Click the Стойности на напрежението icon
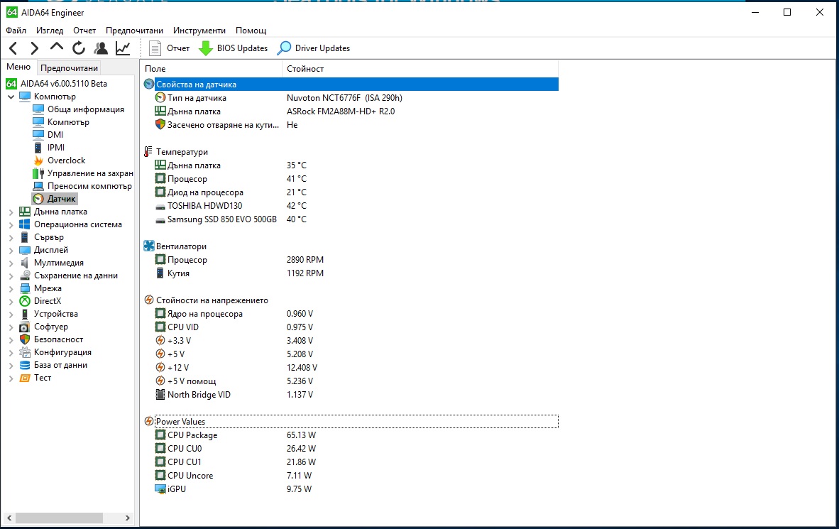 point(149,300)
